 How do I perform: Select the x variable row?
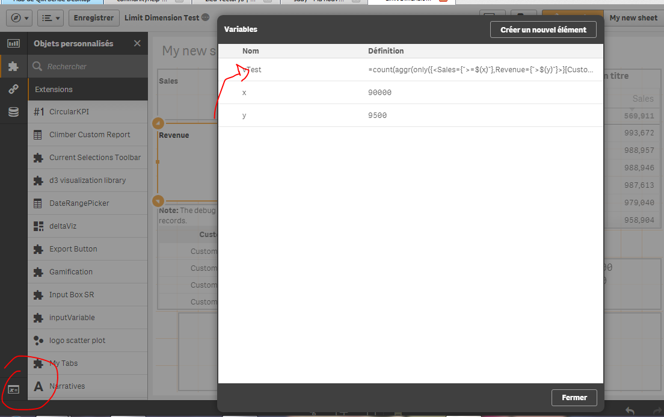(x=411, y=93)
